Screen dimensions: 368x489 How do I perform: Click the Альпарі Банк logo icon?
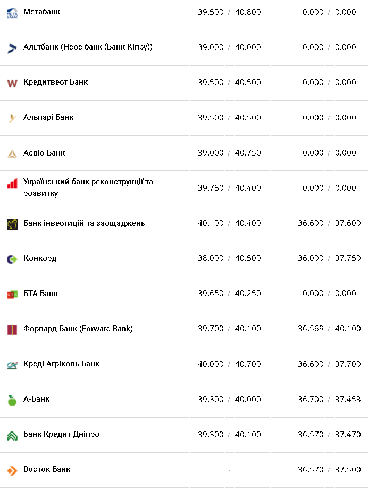12,118
